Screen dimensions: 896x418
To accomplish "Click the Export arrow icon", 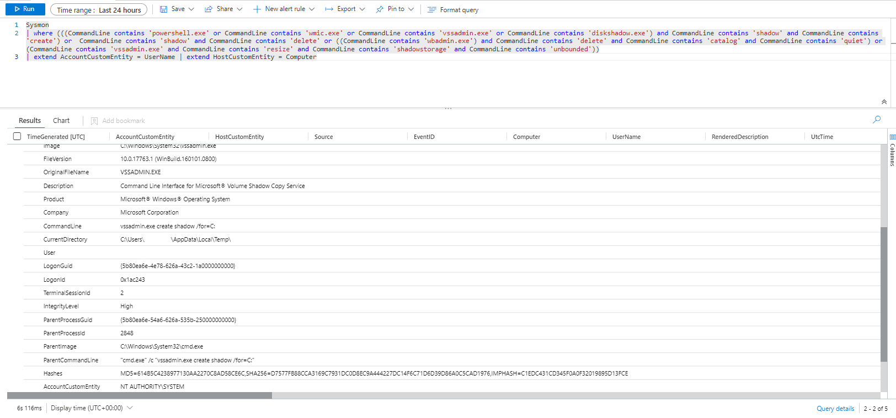I will click(x=329, y=9).
